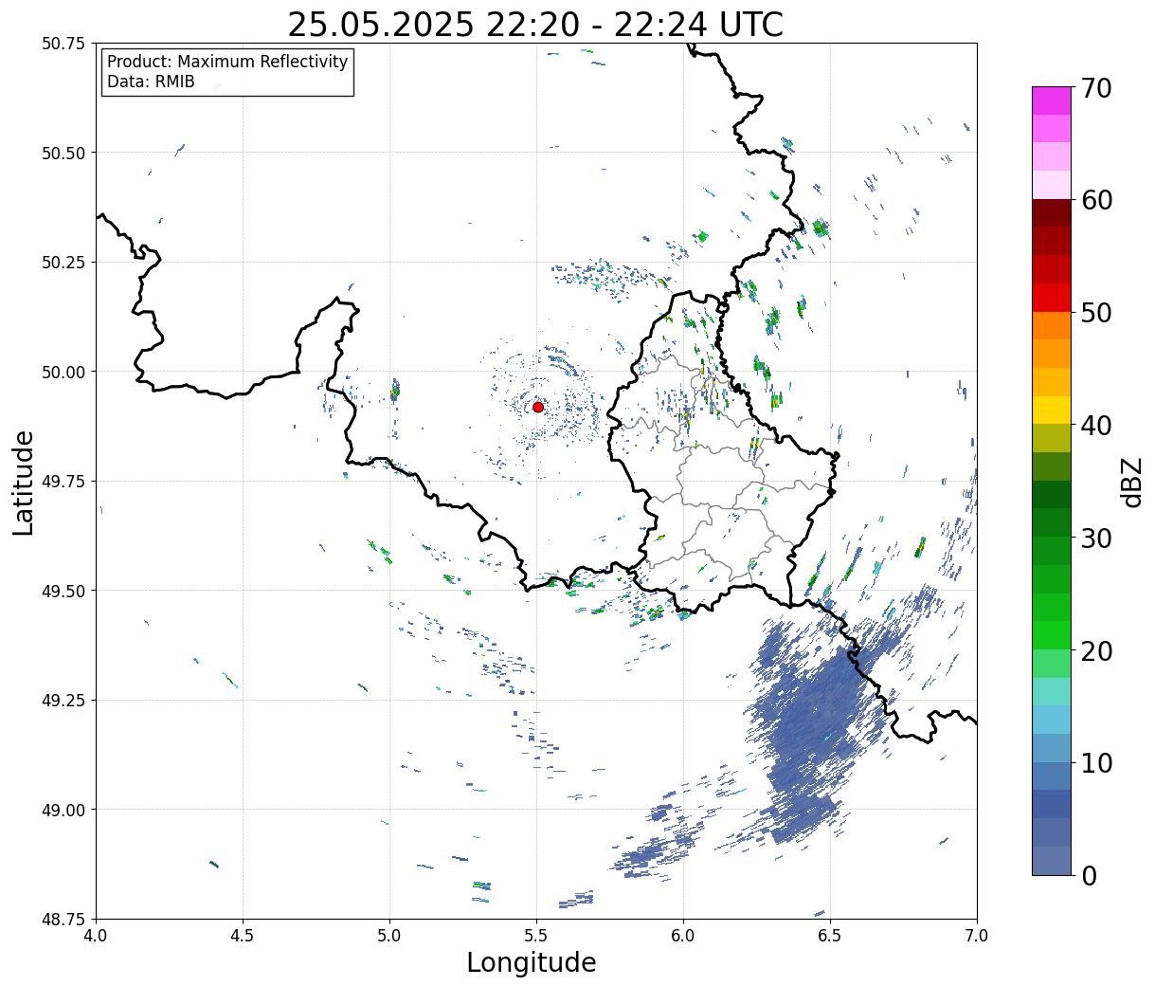1155x986 pixels.
Task: Click the latitude tick label 50.00
Action: [x=63, y=372]
